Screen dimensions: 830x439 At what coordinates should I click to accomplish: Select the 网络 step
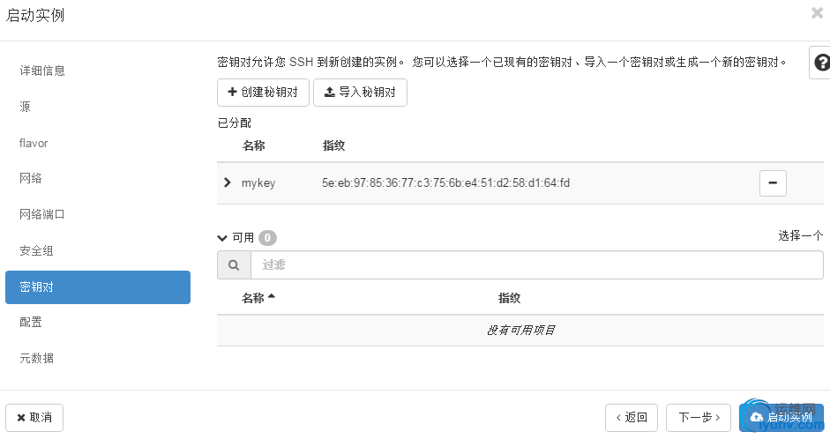(x=31, y=178)
